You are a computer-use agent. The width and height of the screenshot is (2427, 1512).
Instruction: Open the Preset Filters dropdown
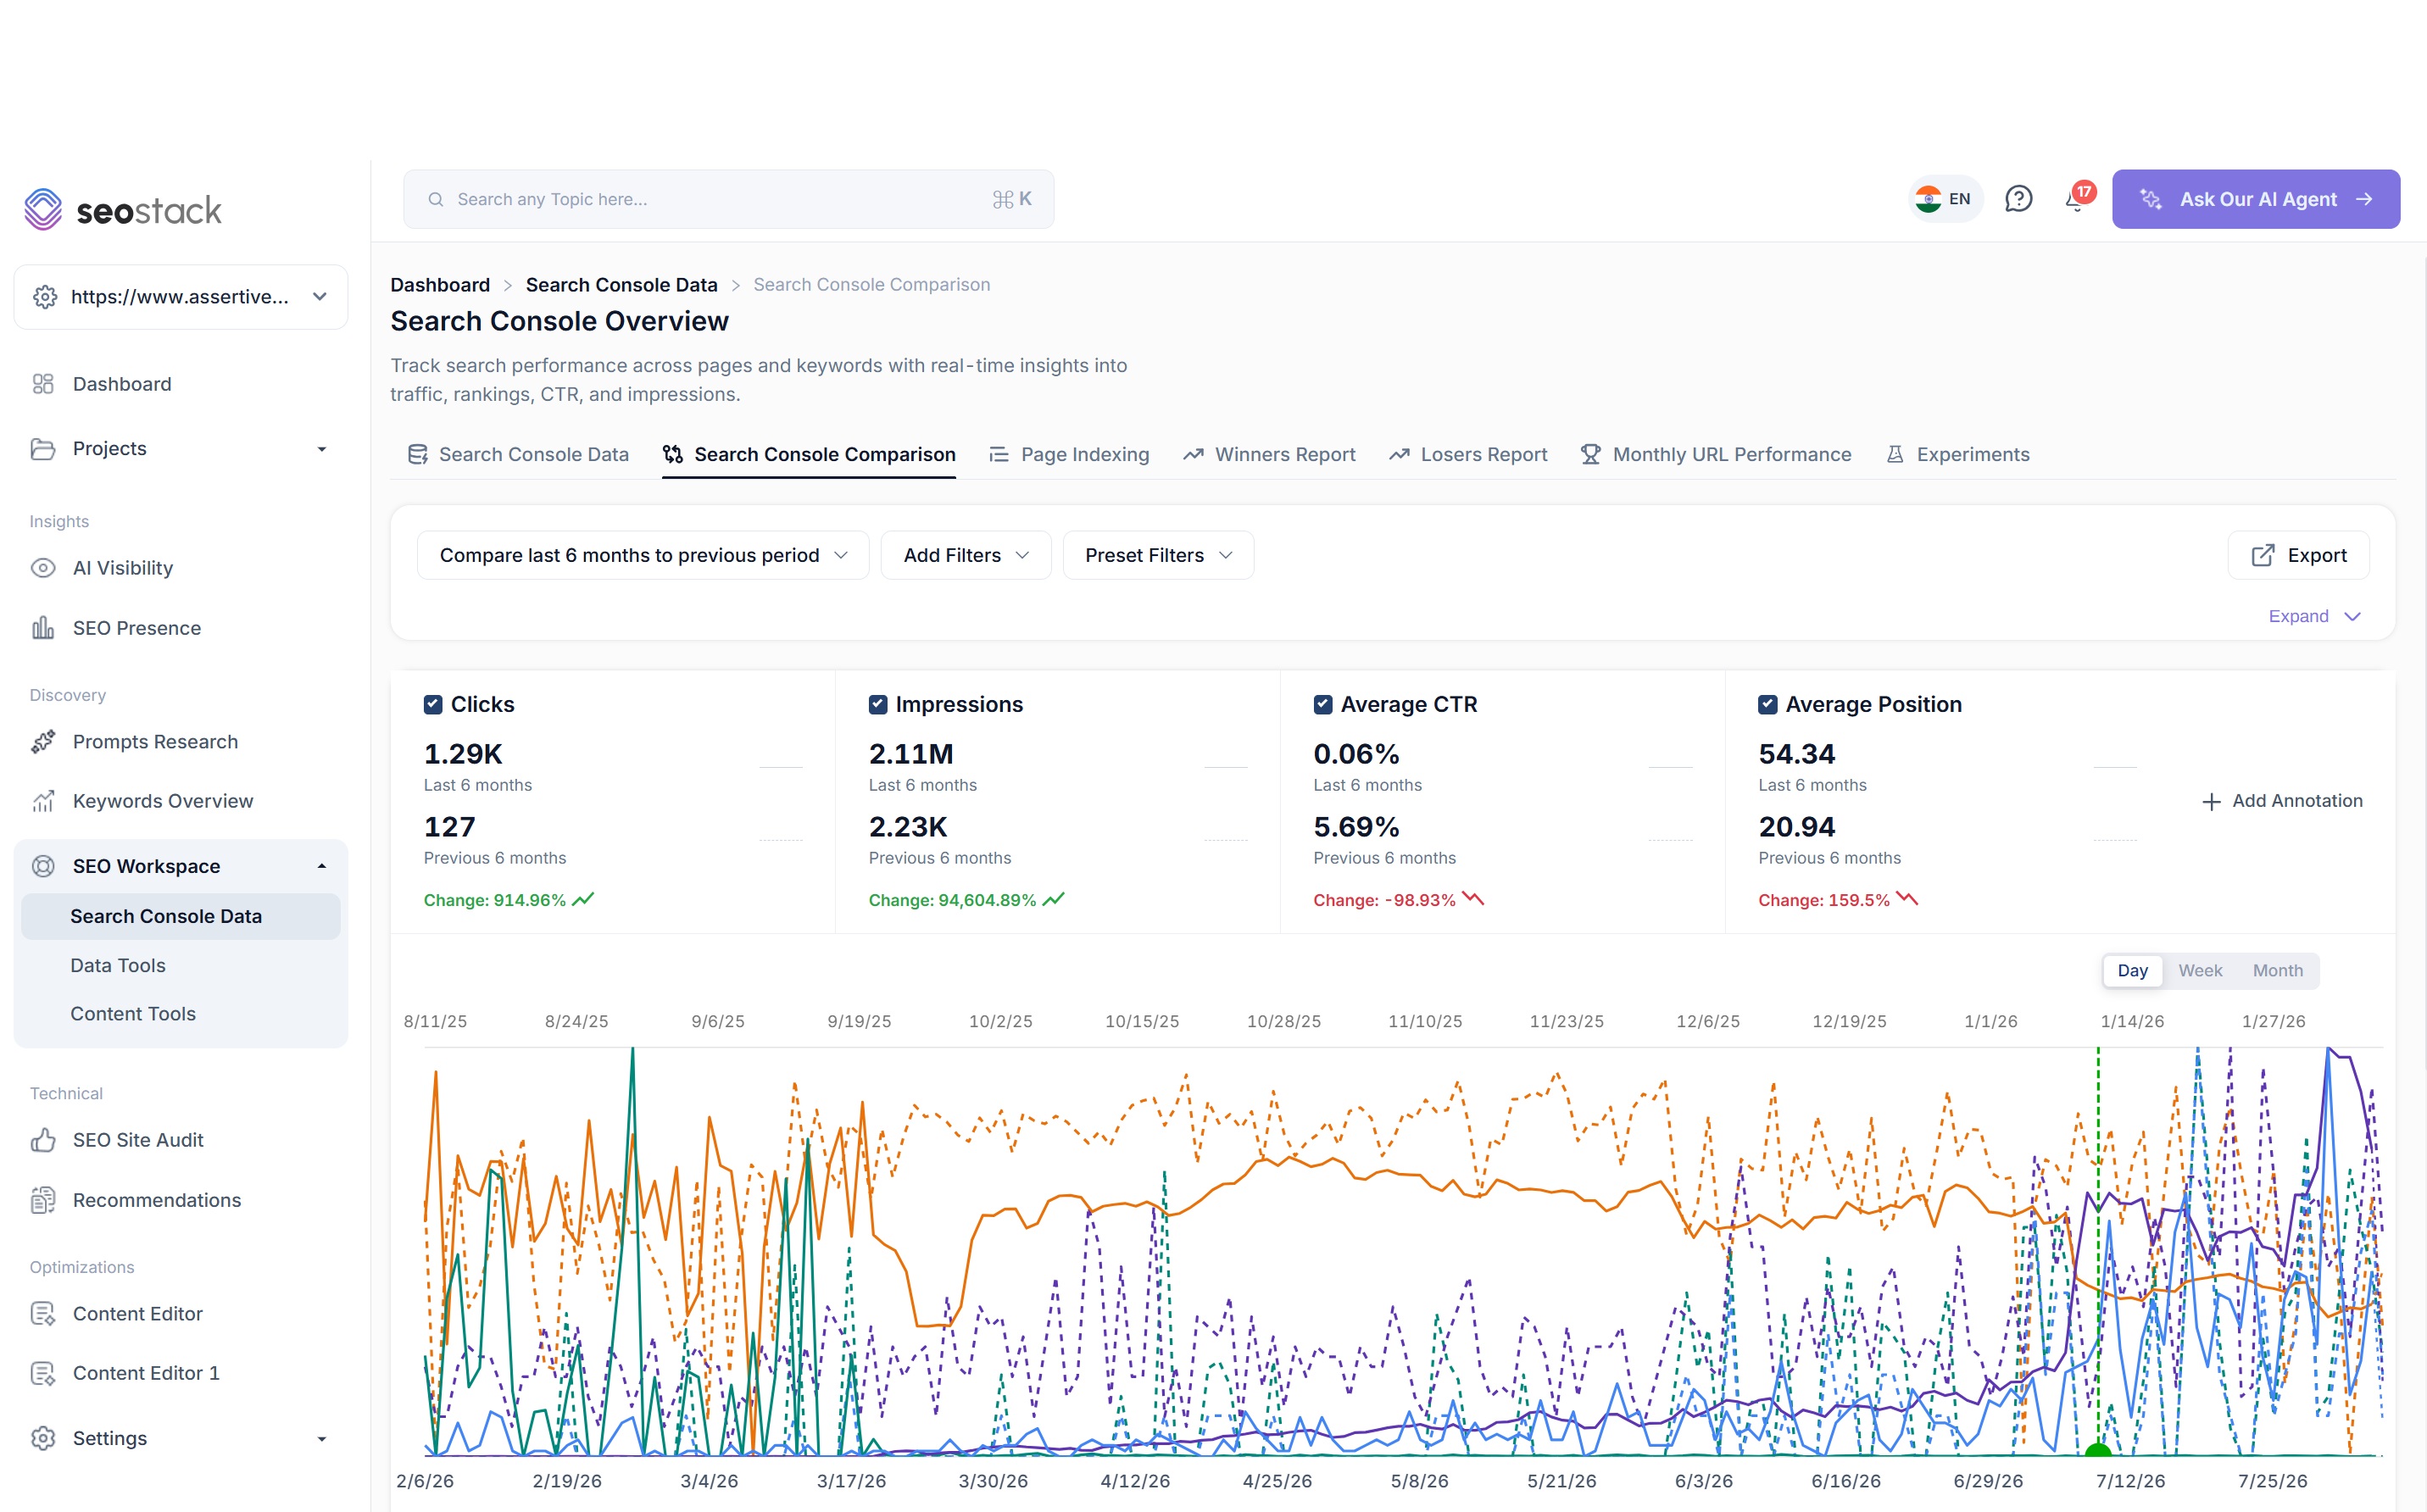[x=1158, y=555]
